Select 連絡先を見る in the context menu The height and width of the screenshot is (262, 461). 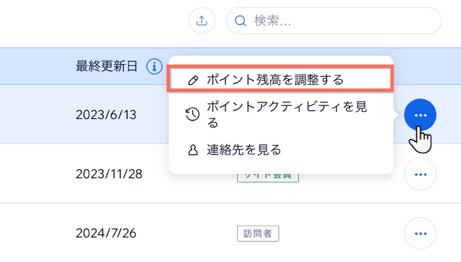(x=281, y=150)
